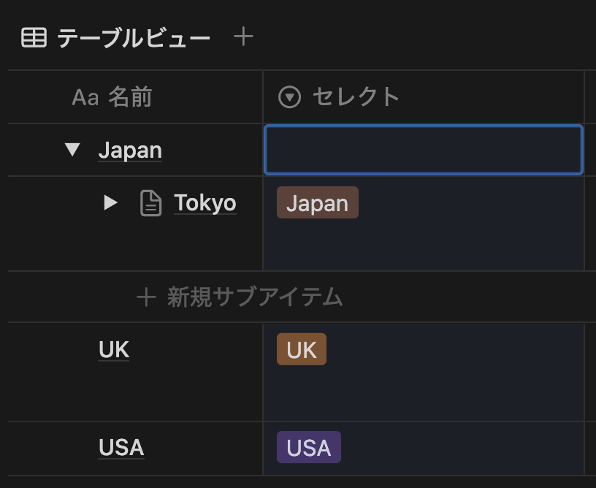This screenshot has height=488, width=596.
Task: Collapse the Japan row toggle
Action: point(72,150)
